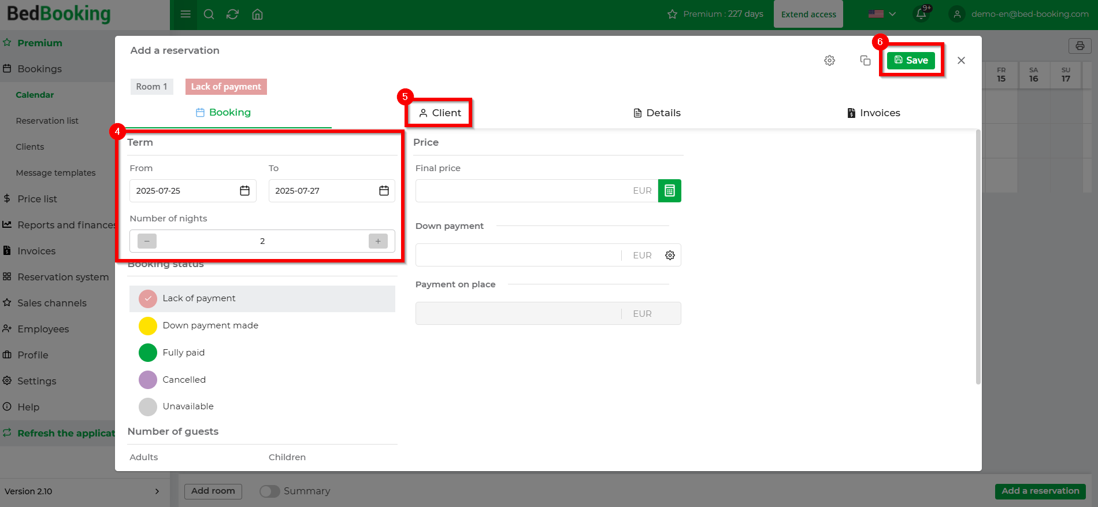Expand the Version 2.10 chevron

pos(157,491)
